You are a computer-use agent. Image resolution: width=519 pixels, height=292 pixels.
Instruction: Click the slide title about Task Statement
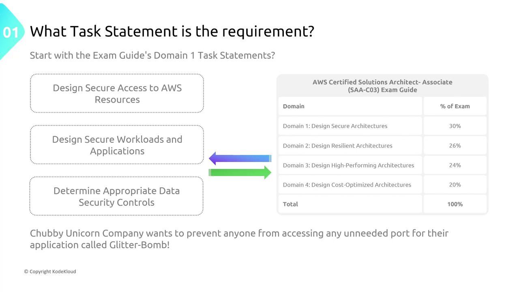pyautogui.click(x=172, y=31)
